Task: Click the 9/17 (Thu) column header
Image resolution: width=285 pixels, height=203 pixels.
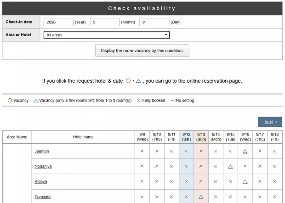Action: [x=260, y=137]
